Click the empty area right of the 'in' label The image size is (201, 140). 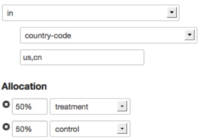(x=90, y=13)
